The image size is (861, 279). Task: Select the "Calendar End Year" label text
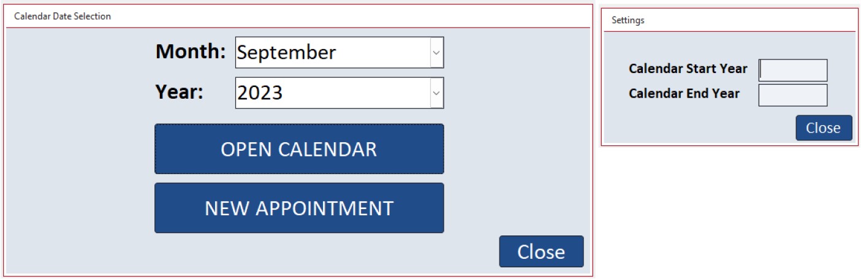(x=684, y=94)
